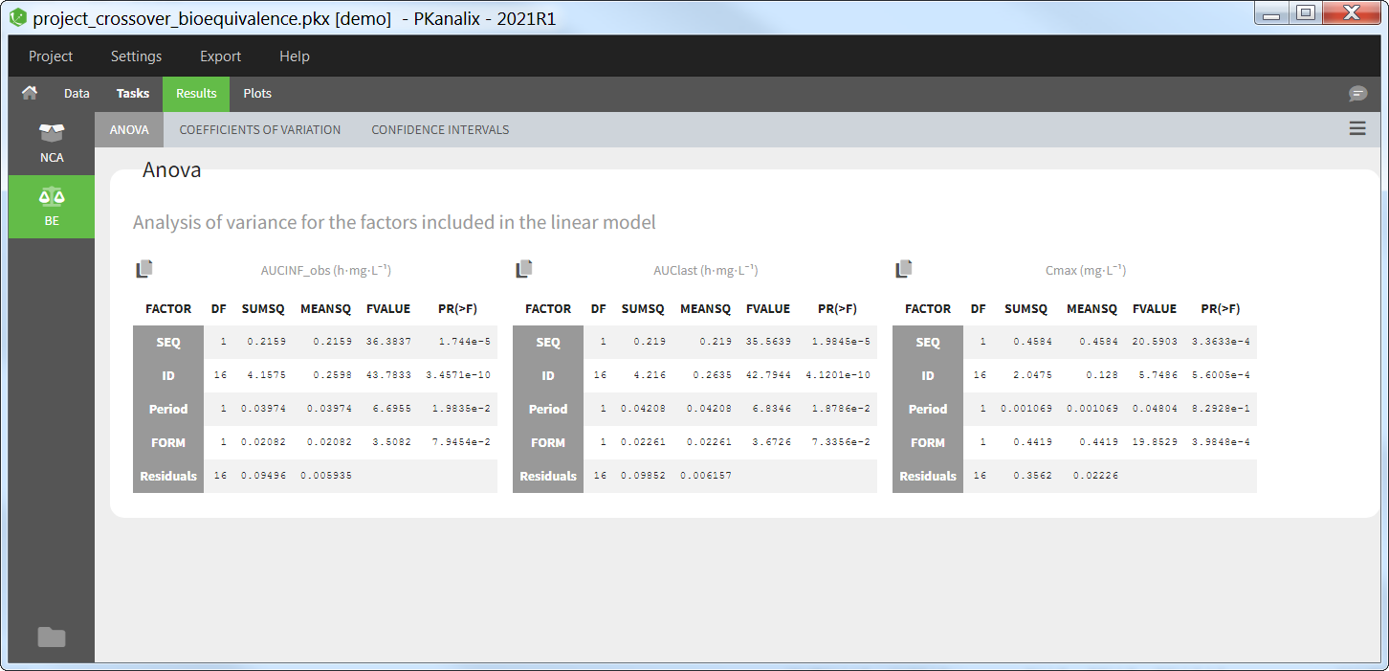Select the BE balance scale icon

click(52, 197)
